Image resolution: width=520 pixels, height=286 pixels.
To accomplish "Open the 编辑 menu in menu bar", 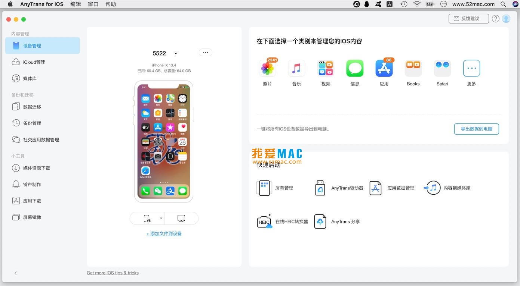I will pyautogui.click(x=76, y=4).
